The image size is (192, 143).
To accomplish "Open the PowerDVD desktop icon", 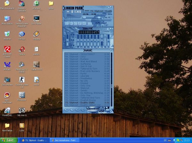I will coord(7,112).
